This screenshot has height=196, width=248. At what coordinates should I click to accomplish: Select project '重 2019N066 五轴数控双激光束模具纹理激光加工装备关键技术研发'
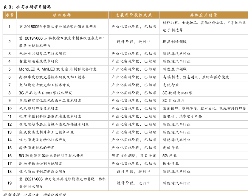[63, 42]
